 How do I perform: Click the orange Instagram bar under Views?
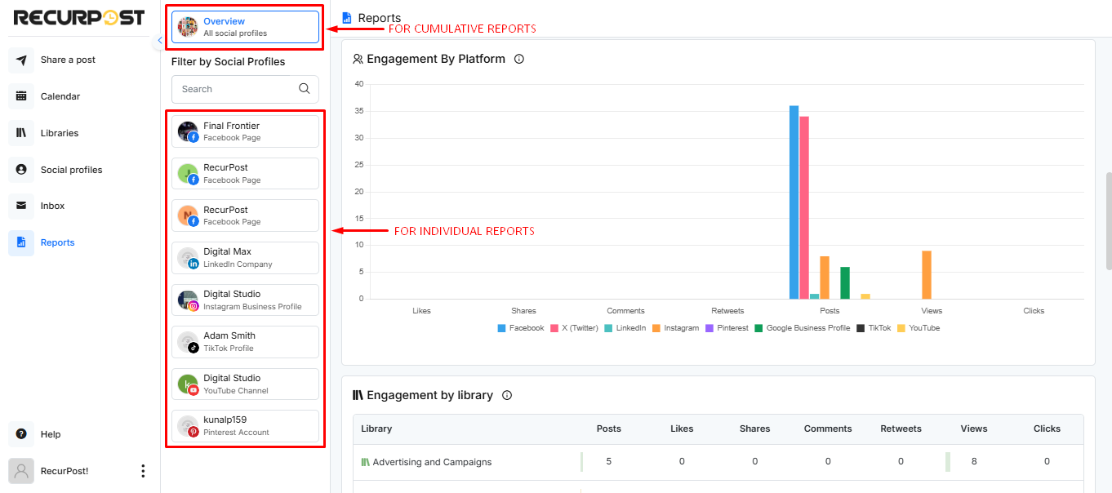(927, 275)
